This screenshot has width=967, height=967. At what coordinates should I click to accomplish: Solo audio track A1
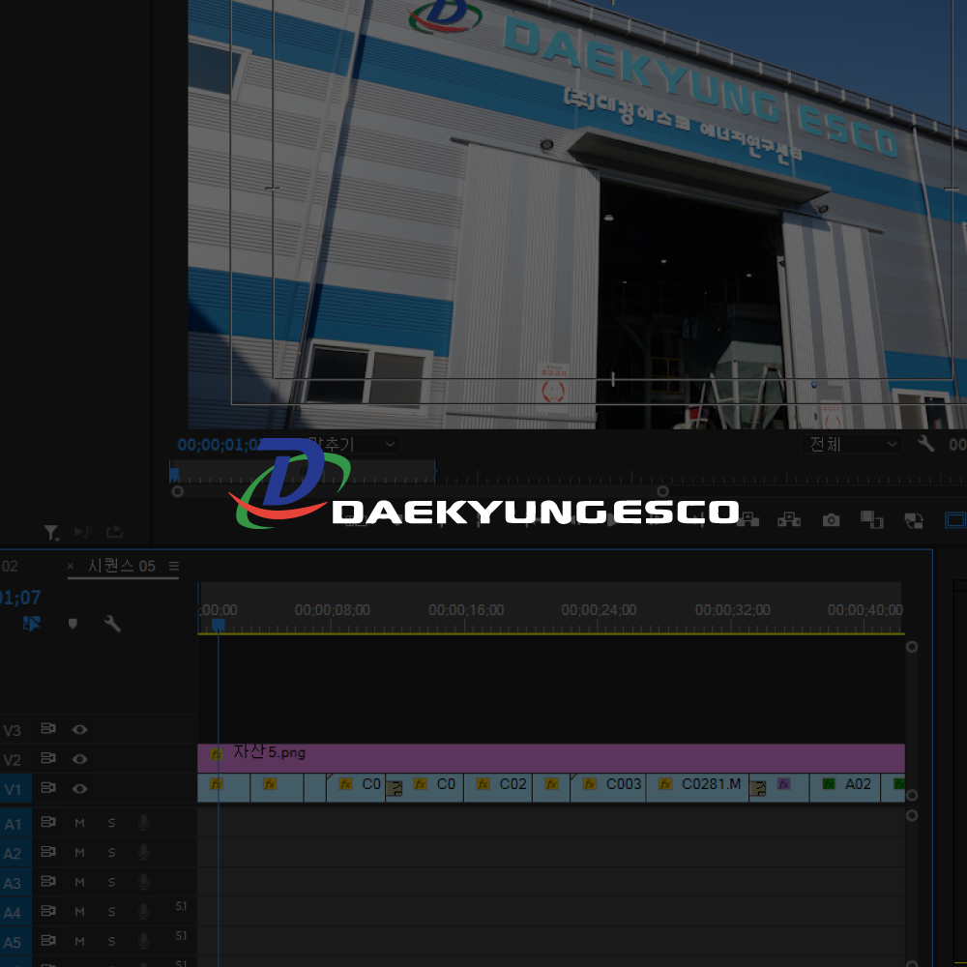pos(111,823)
